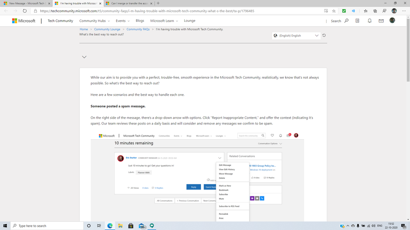Open Immersive Reader icon in address bar
The image size is (410, 230).
click(x=326, y=11)
